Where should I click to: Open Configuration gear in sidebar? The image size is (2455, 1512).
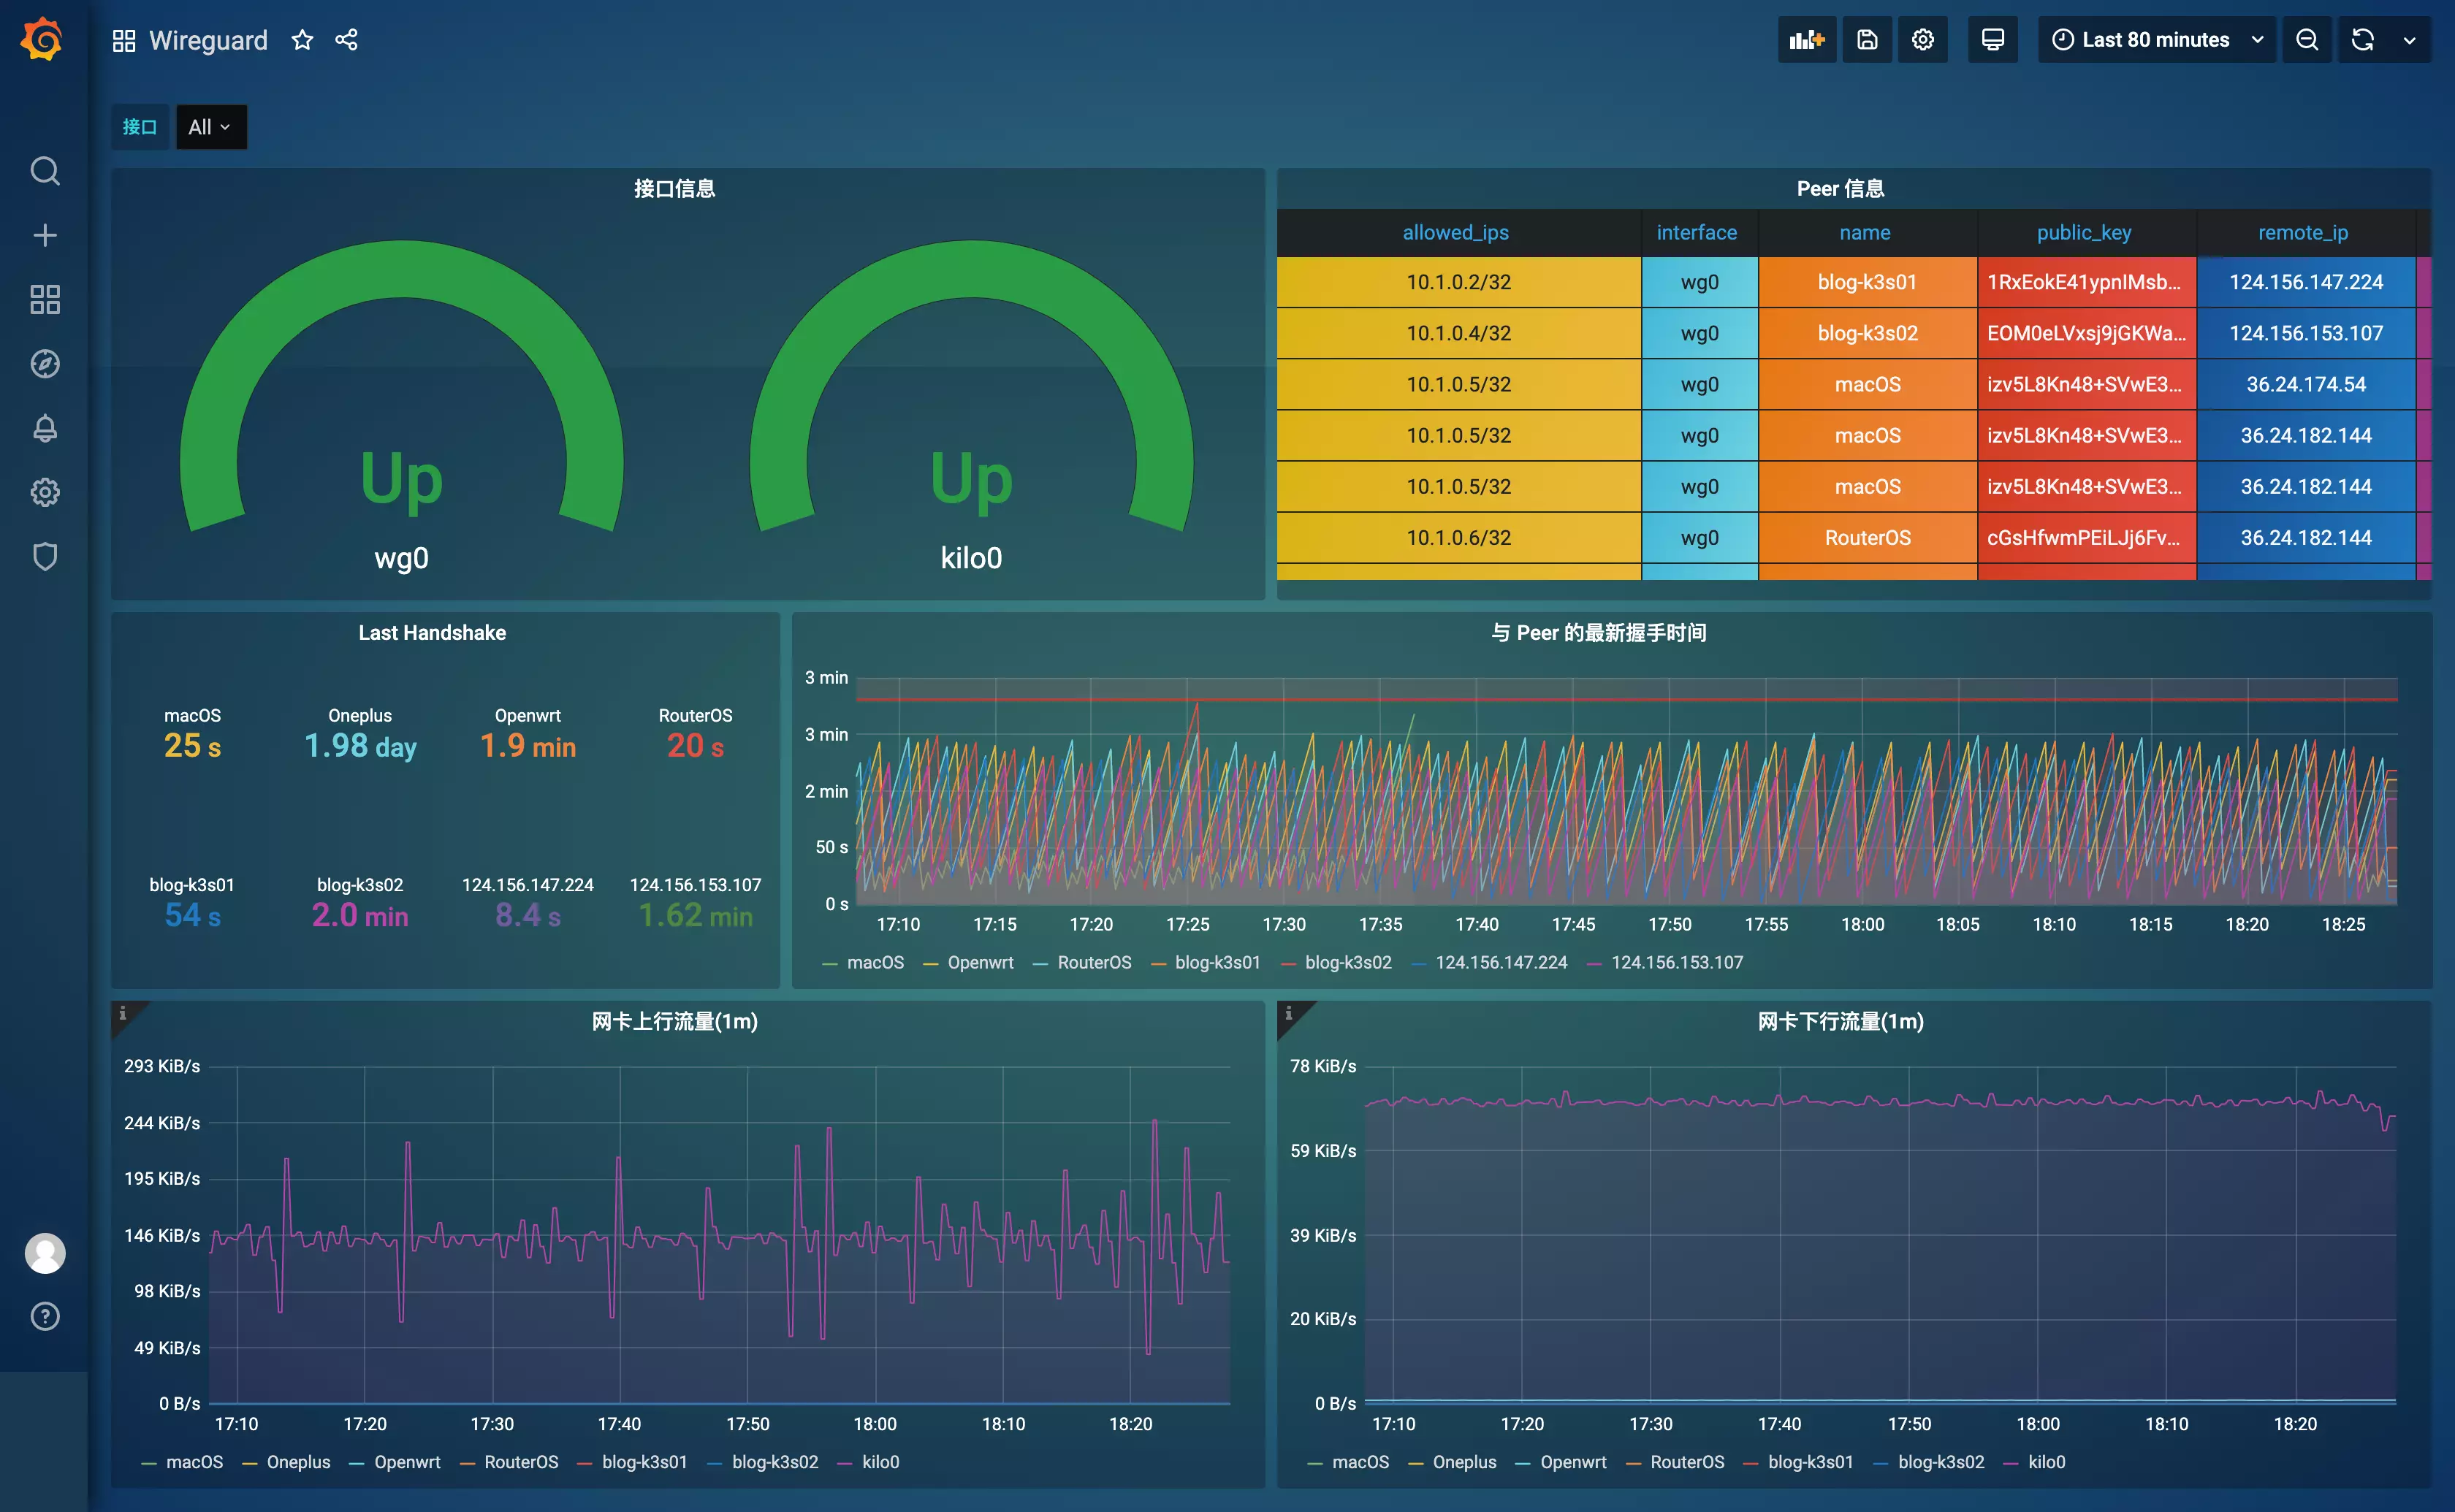click(x=45, y=492)
